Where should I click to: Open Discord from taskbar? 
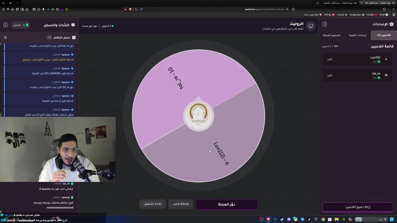point(289,219)
